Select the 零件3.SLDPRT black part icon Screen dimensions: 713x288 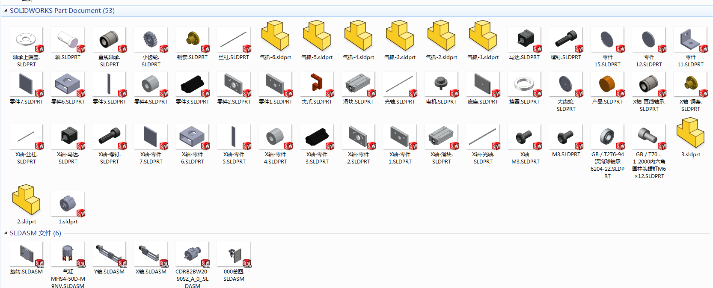pos(193,84)
